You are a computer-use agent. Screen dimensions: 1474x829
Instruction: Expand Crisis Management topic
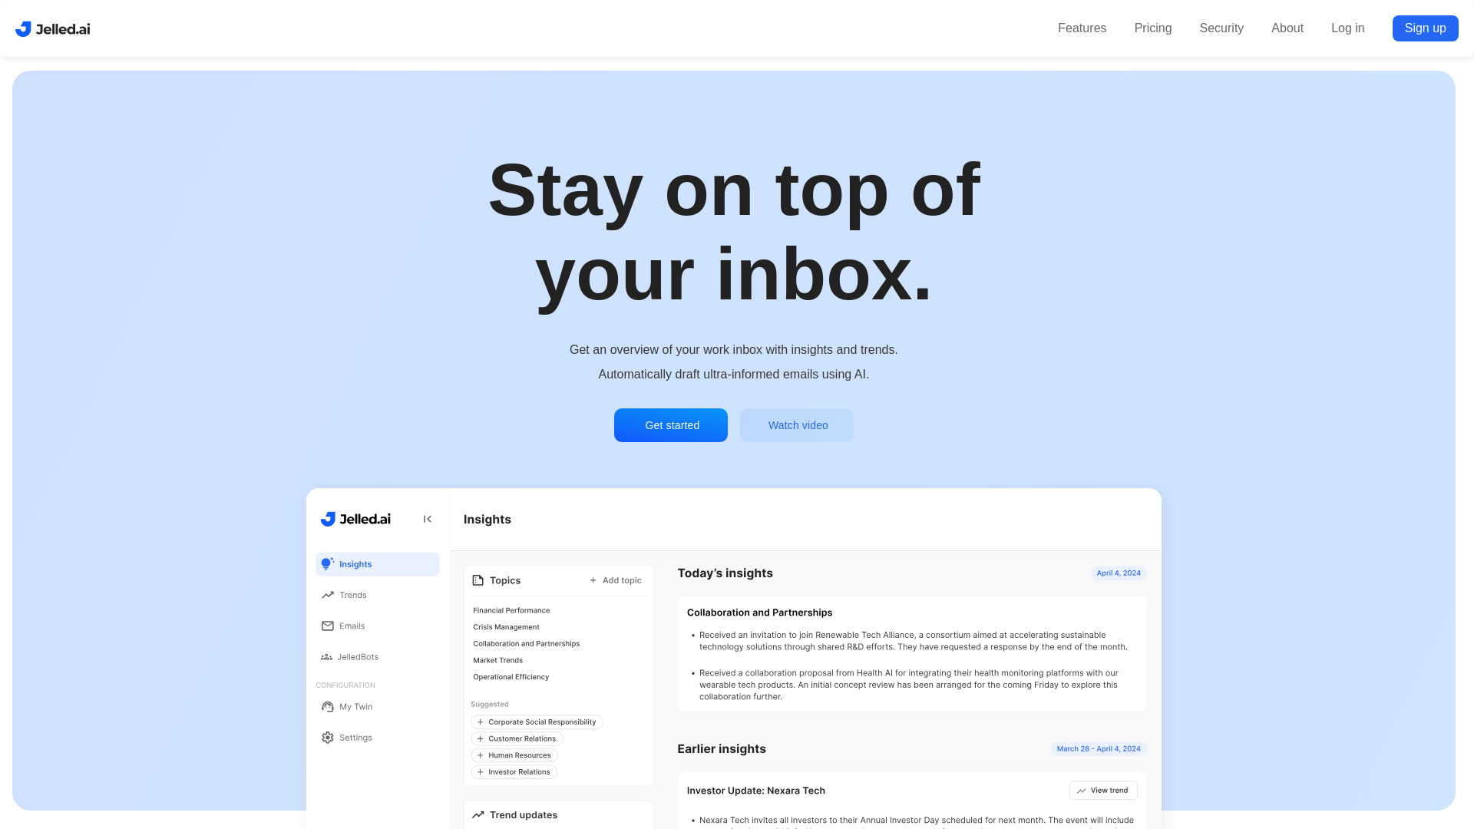[x=506, y=626]
